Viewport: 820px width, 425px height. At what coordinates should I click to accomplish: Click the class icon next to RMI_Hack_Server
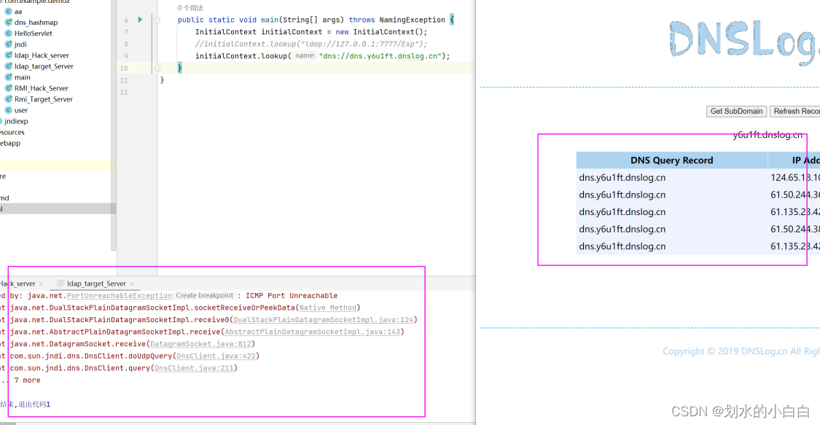click(x=8, y=87)
